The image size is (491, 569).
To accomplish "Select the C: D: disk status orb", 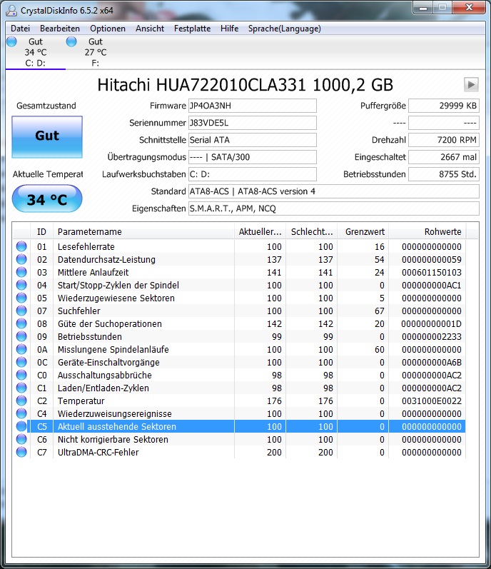I will [11, 41].
